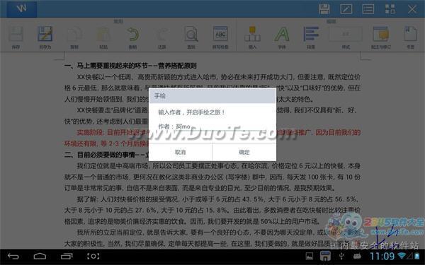This screenshot has height=265, width=425.
Task: Tap the Android back button
Action: click(13, 256)
